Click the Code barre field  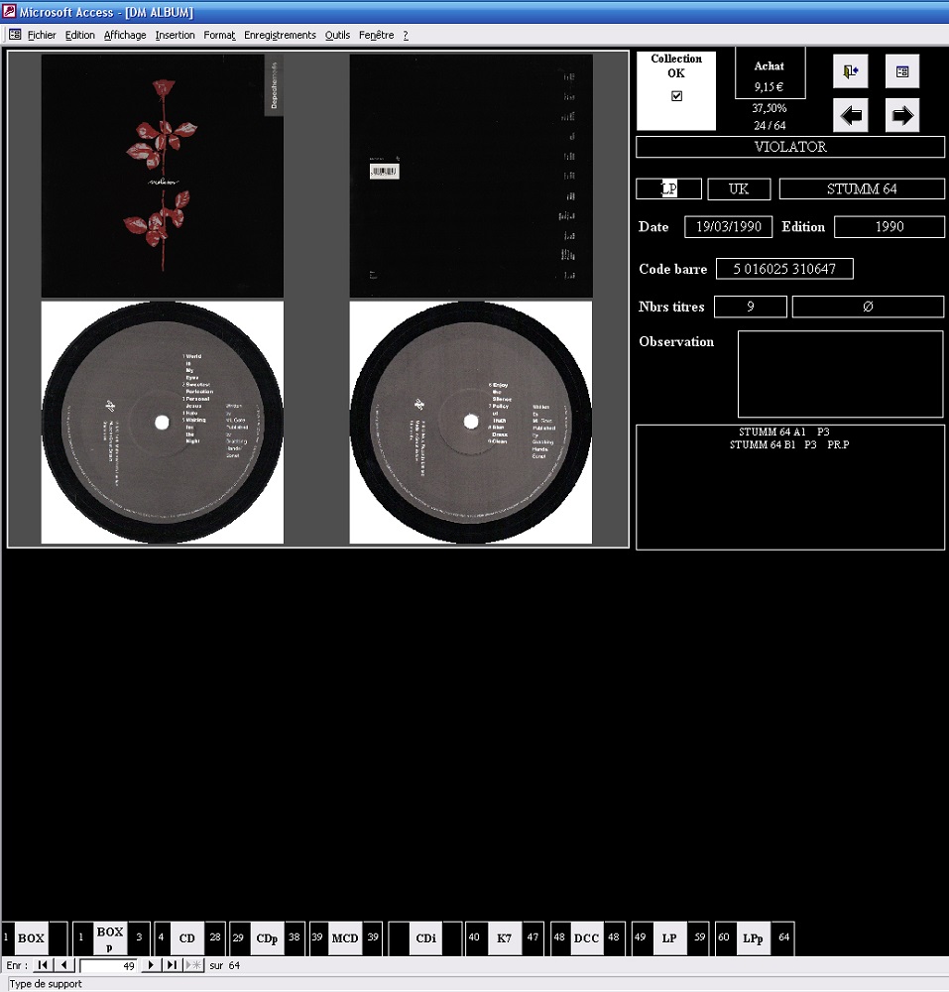pos(784,268)
